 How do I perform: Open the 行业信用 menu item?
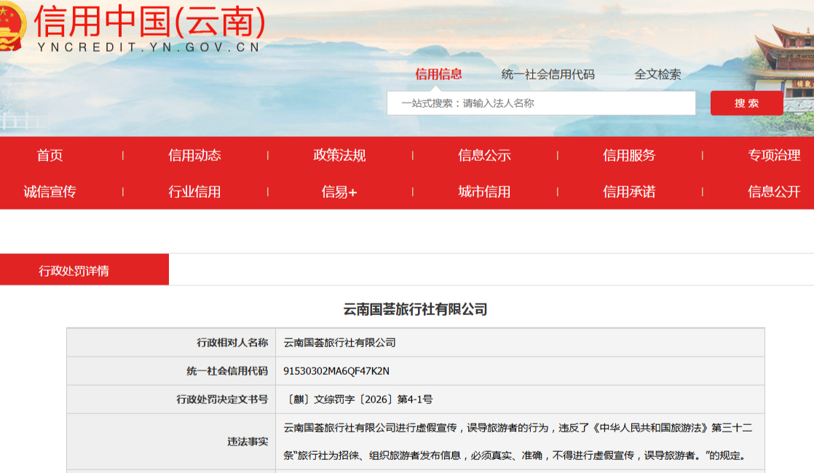(x=194, y=192)
